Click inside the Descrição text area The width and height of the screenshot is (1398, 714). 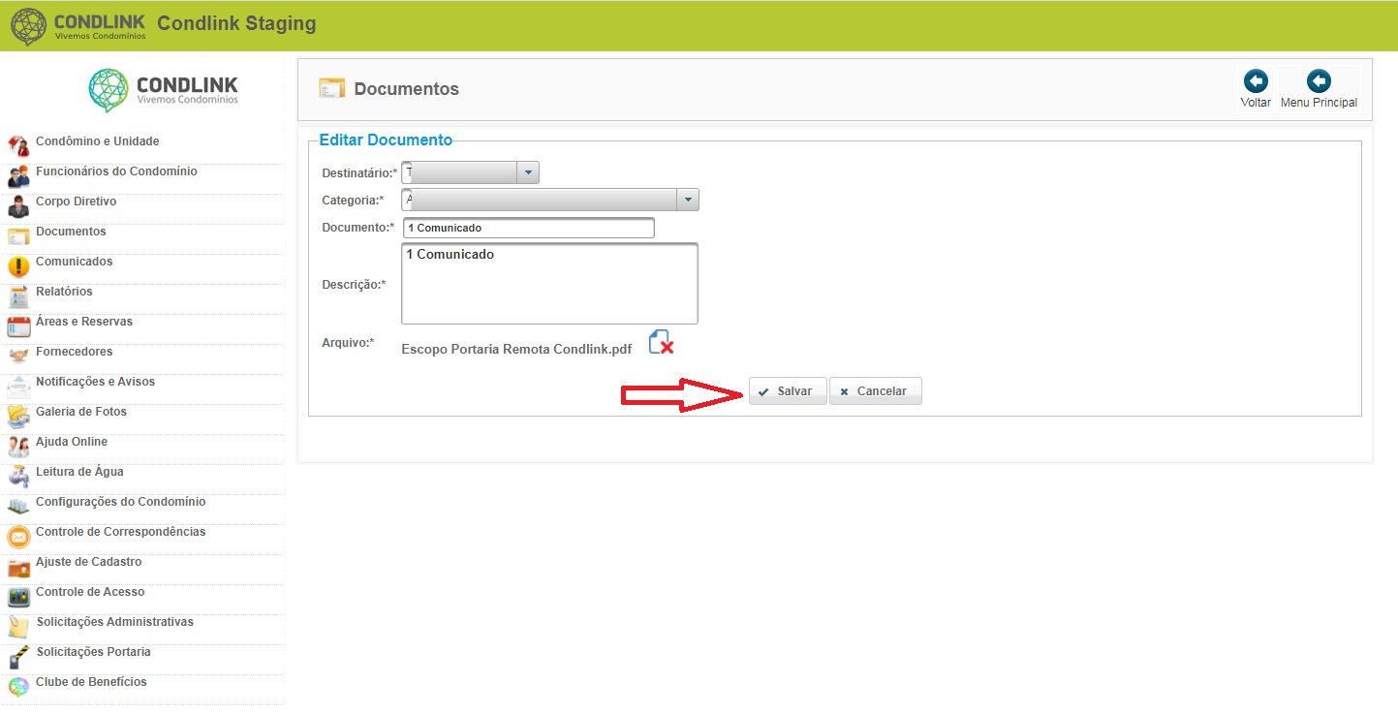[x=549, y=283]
